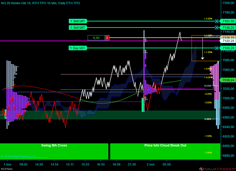The image size is (236, 171).
Task: Select the Swing MA Cross indicator panel
Action: click(54, 151)
